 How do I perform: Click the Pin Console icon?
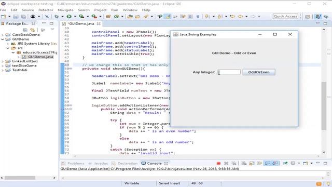pos(285,163)
